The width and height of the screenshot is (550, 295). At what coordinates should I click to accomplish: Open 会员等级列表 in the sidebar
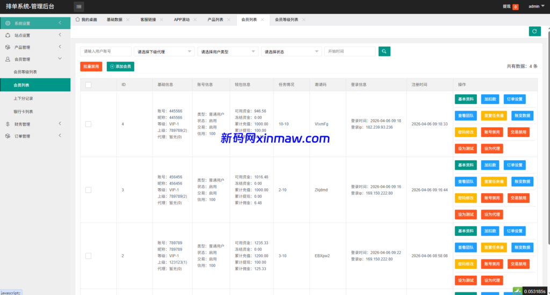pos(35,72)
